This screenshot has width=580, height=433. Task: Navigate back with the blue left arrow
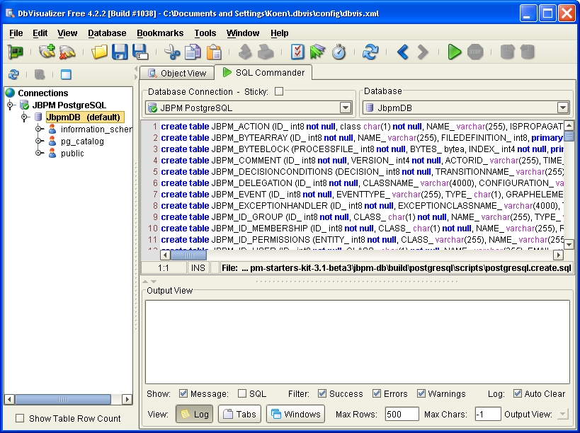[401, 51]
